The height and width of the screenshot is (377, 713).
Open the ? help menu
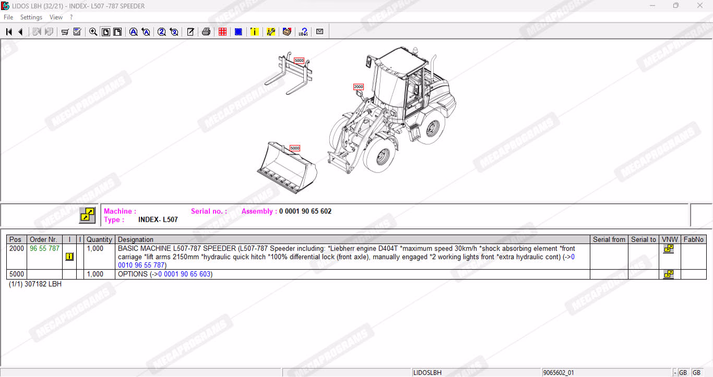pyautogui.click(x=72, y=17)
